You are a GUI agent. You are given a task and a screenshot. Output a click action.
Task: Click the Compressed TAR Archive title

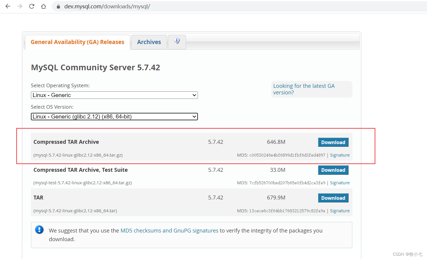coord(66,142)
